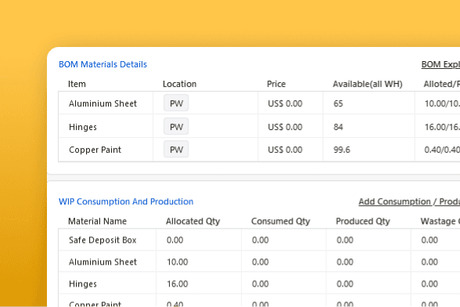460x307 pixels.
Task: Click Add Consumption / Production link
Action: (409, 201)
